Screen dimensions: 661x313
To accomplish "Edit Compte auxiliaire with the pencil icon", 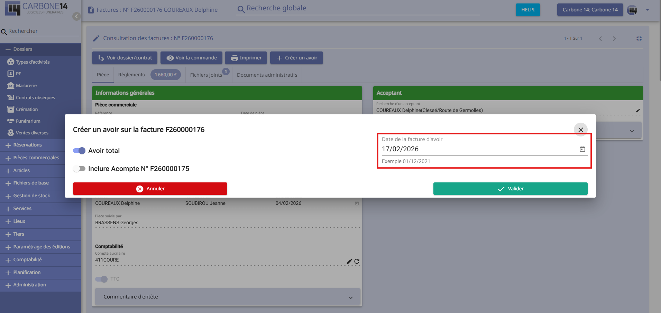I will (349, 262).
